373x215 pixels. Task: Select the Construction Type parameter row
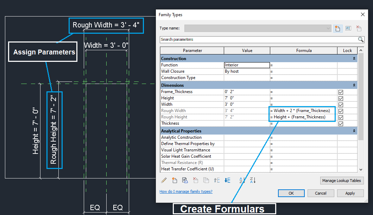(192, 78)
